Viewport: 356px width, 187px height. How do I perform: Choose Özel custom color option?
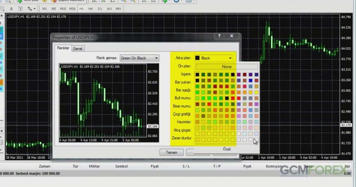(227, 149)
